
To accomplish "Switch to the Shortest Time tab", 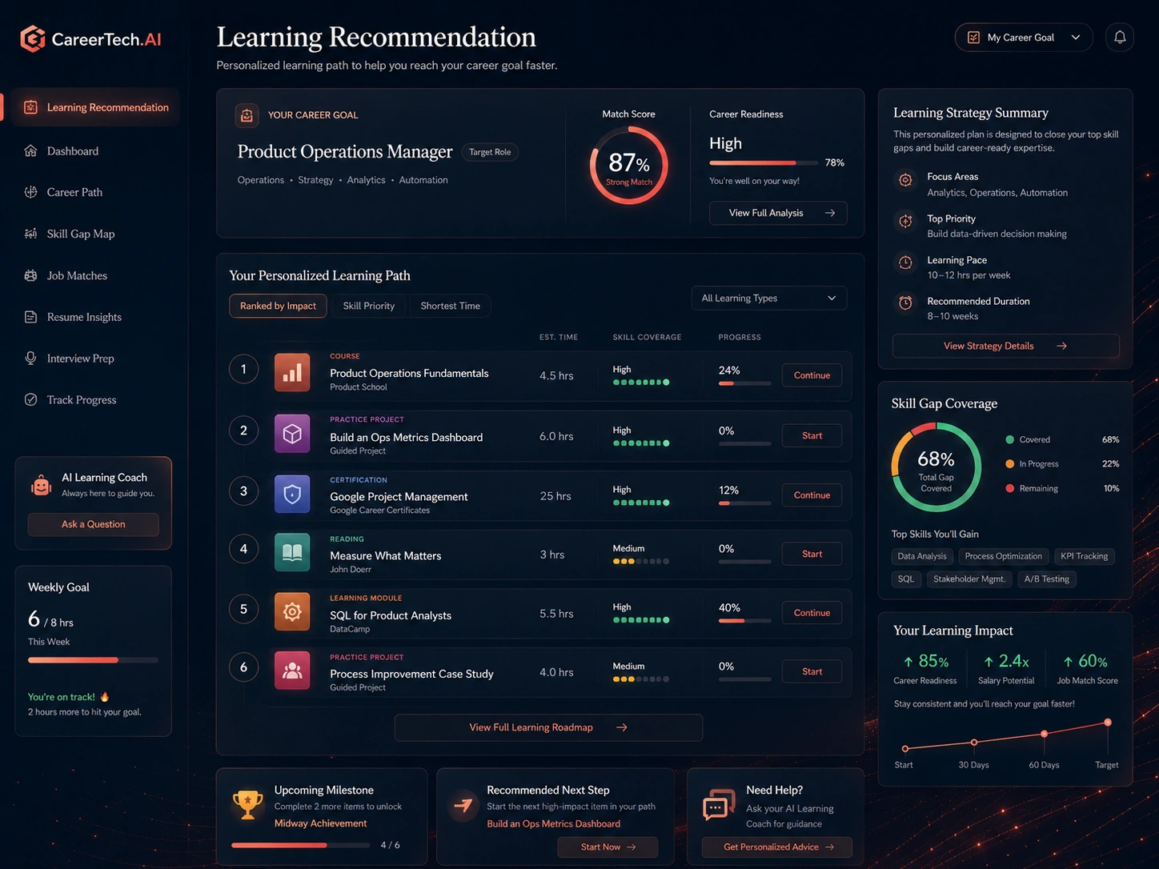I will tap(451, 306).
